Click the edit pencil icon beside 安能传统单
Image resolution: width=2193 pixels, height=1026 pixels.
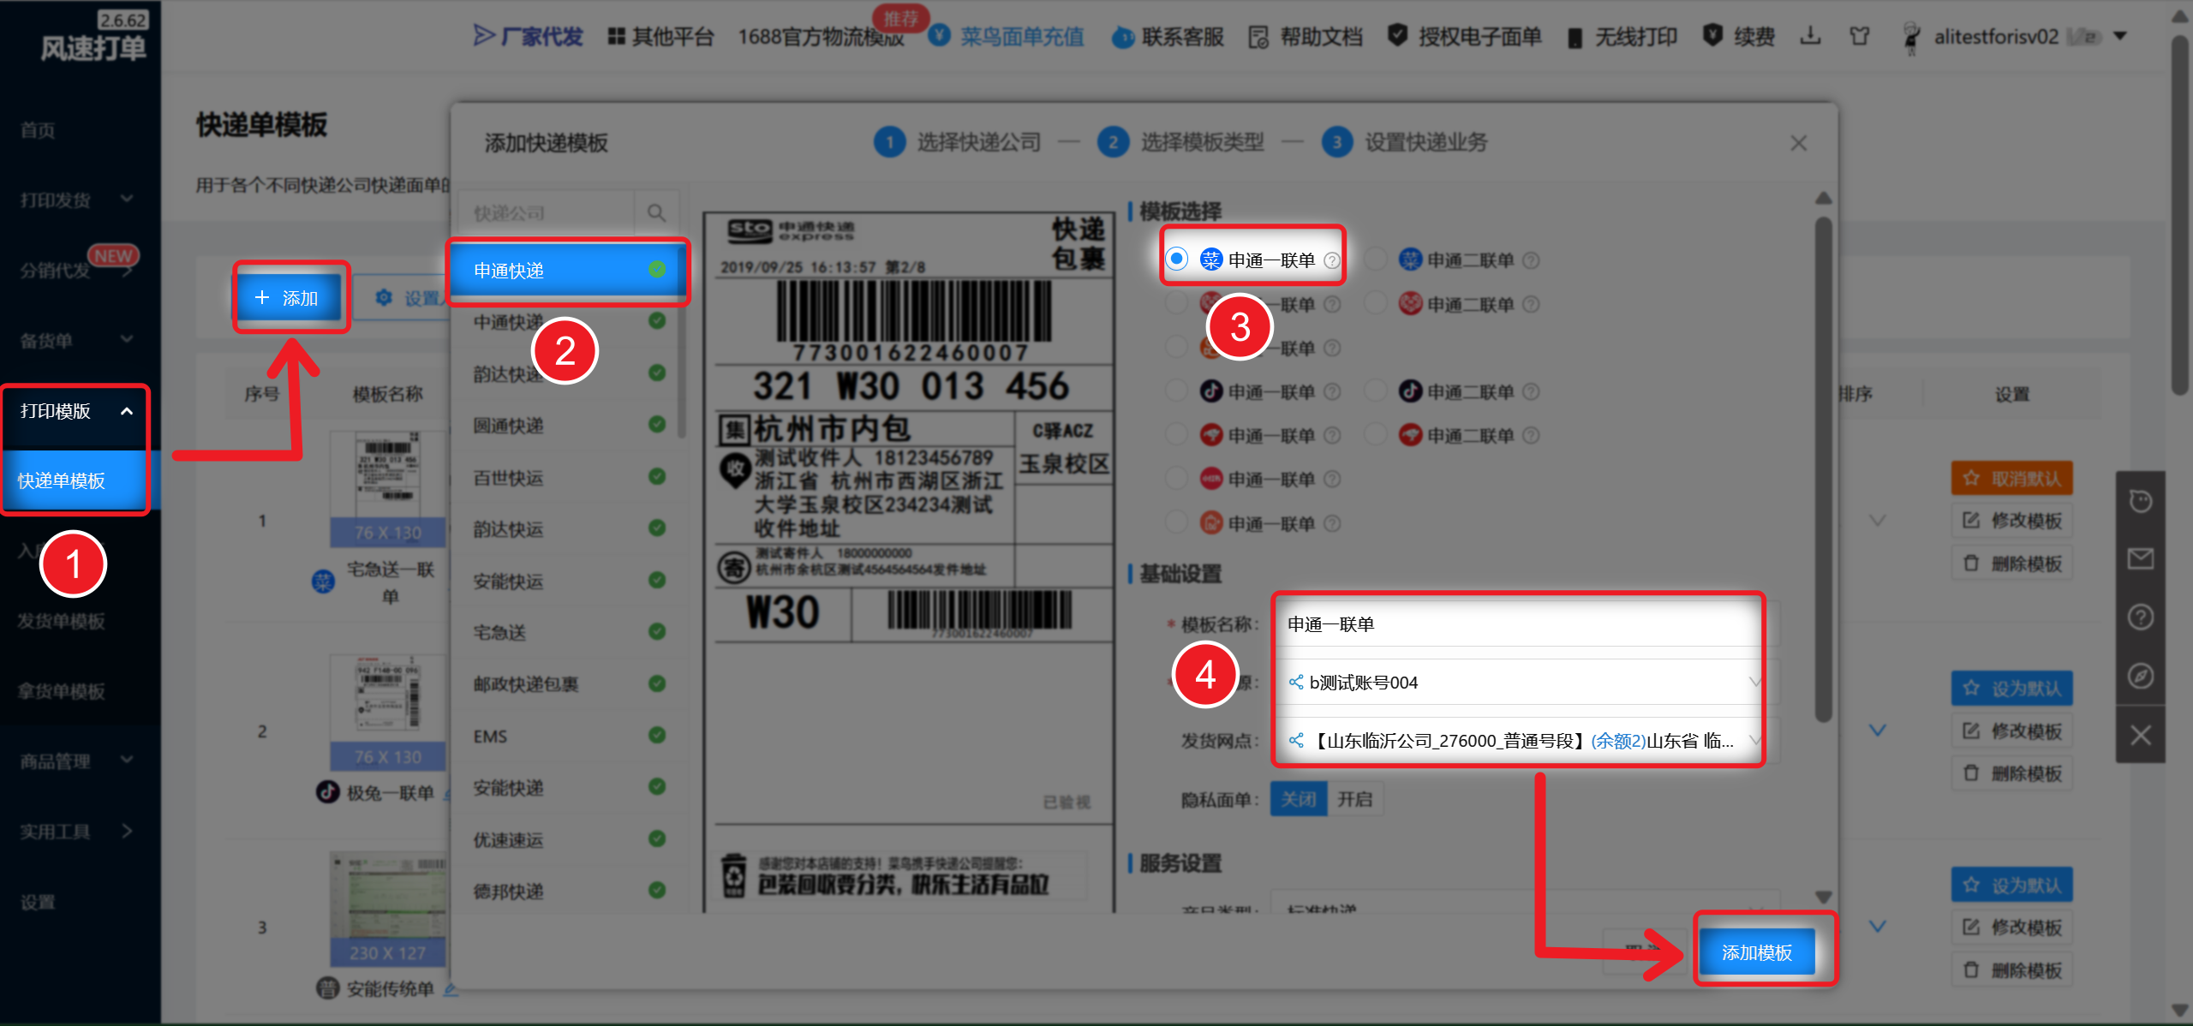pos(450,988)
